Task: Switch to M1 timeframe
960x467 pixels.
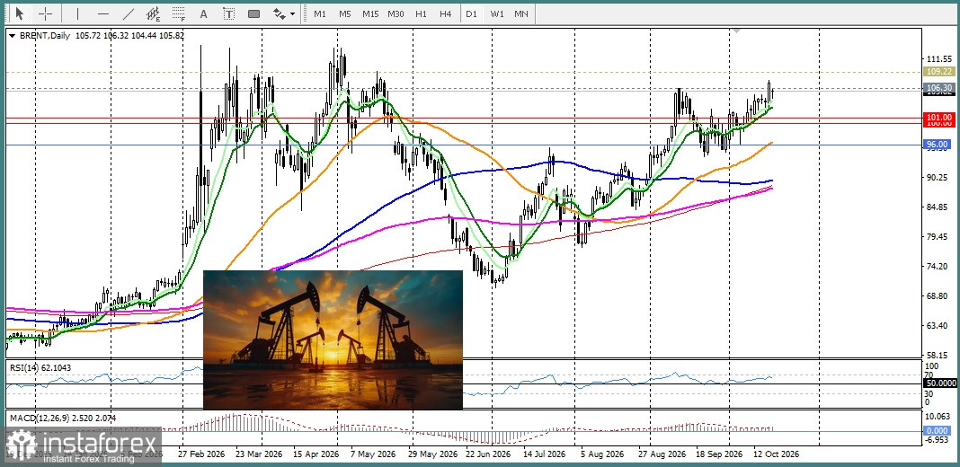Action: (320, 13)
